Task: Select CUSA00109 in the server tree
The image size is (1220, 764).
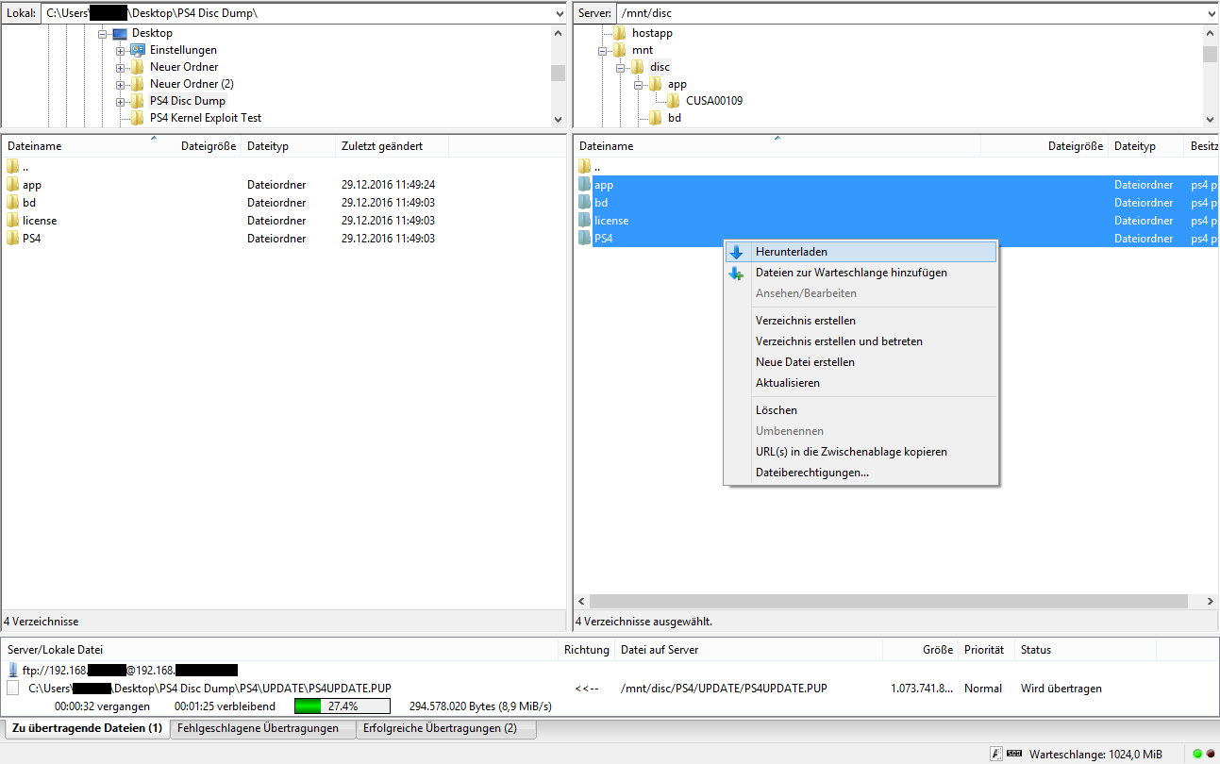Action: pos(714,101)
